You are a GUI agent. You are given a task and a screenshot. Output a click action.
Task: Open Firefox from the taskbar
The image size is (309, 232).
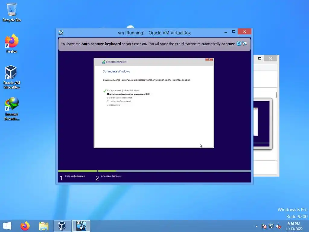[x=25, y=226]
